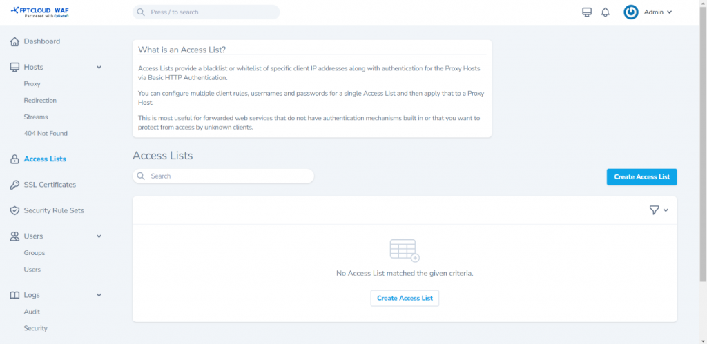The width and height of the screenshot is (707, 344).
Task: Click the Security Rule Sets shield icon
Action: coord(14,210)
